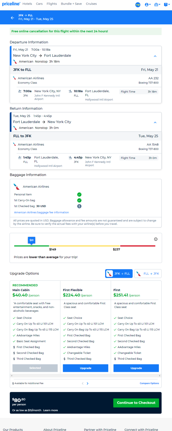Image resolution: width=172 pixels, height=431 pixels.
Task: Open the Cruises menu item
Action: click(91, 4)
